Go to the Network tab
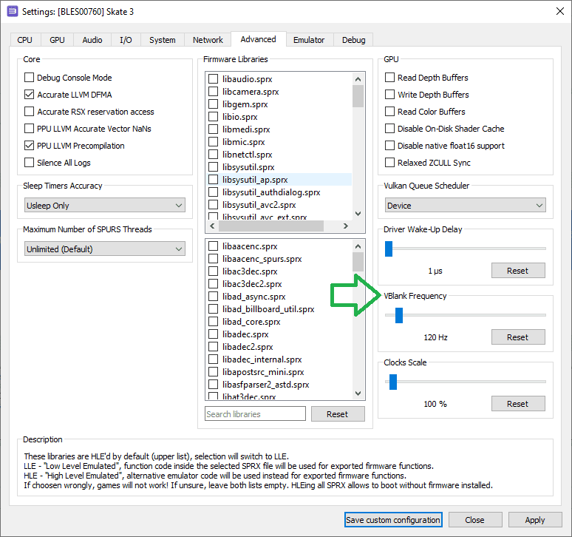The height and width of the screenshot is (537, 572). click(208, 40)
